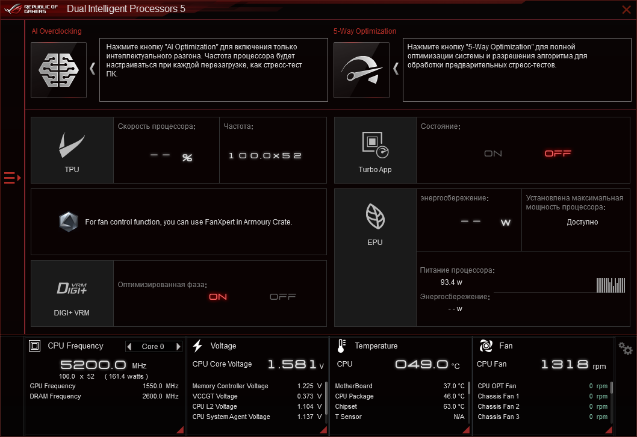Open the TPU panel
This screenshot has width=637, height=437.
(72, 150)
